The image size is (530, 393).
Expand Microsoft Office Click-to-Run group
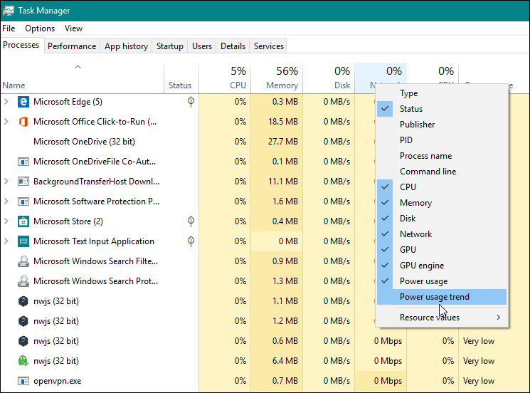[x=6, y=122]
